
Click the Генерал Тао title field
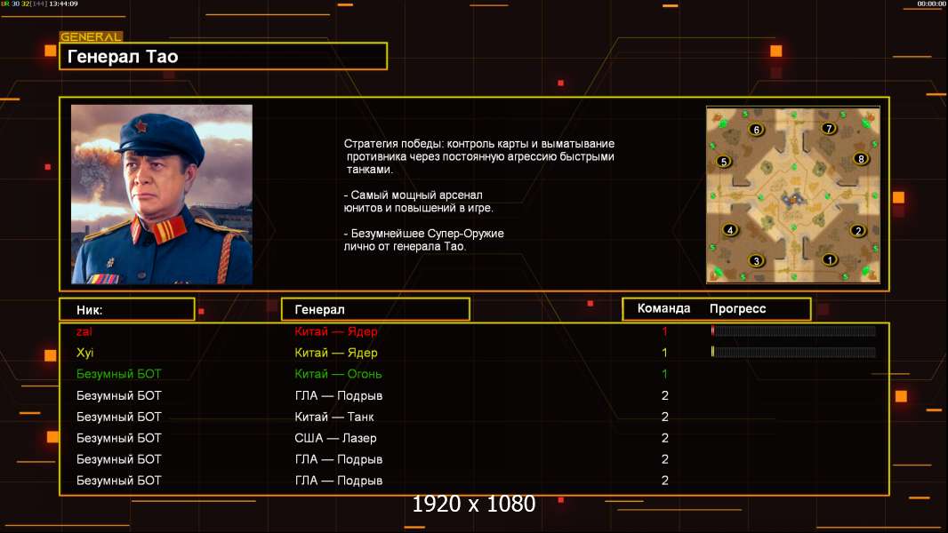[223, 56]
